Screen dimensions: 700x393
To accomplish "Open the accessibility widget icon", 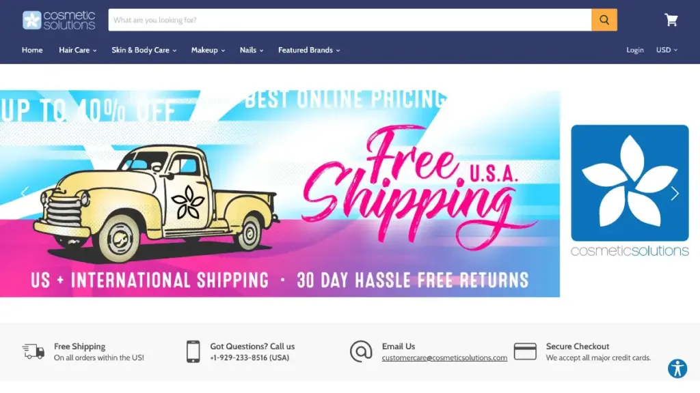I will [677, 368].
